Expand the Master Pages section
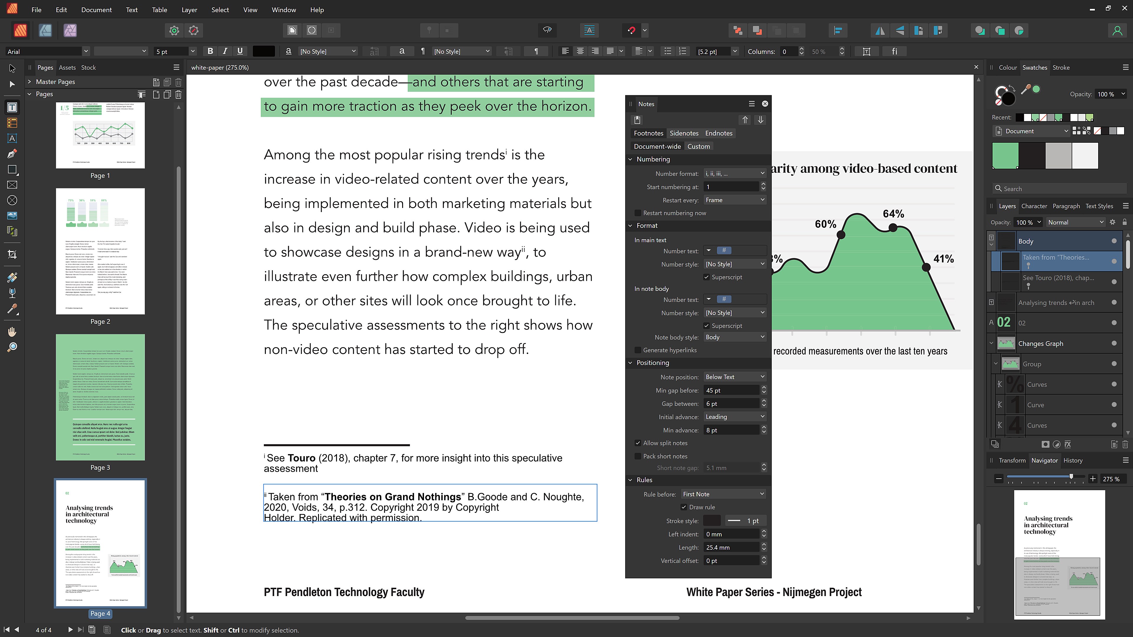The image size is (1133, 637). (x=30, y=82)
